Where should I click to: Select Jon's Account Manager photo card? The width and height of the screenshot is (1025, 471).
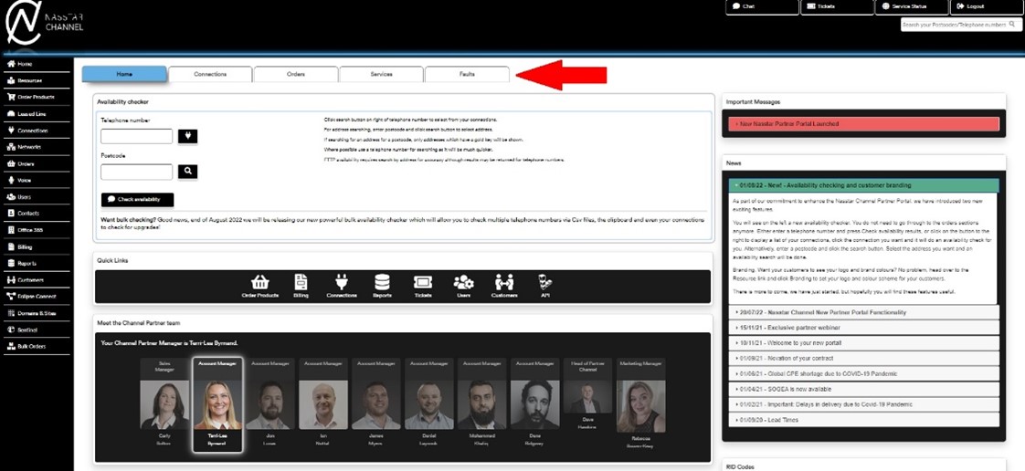[270, 403]
